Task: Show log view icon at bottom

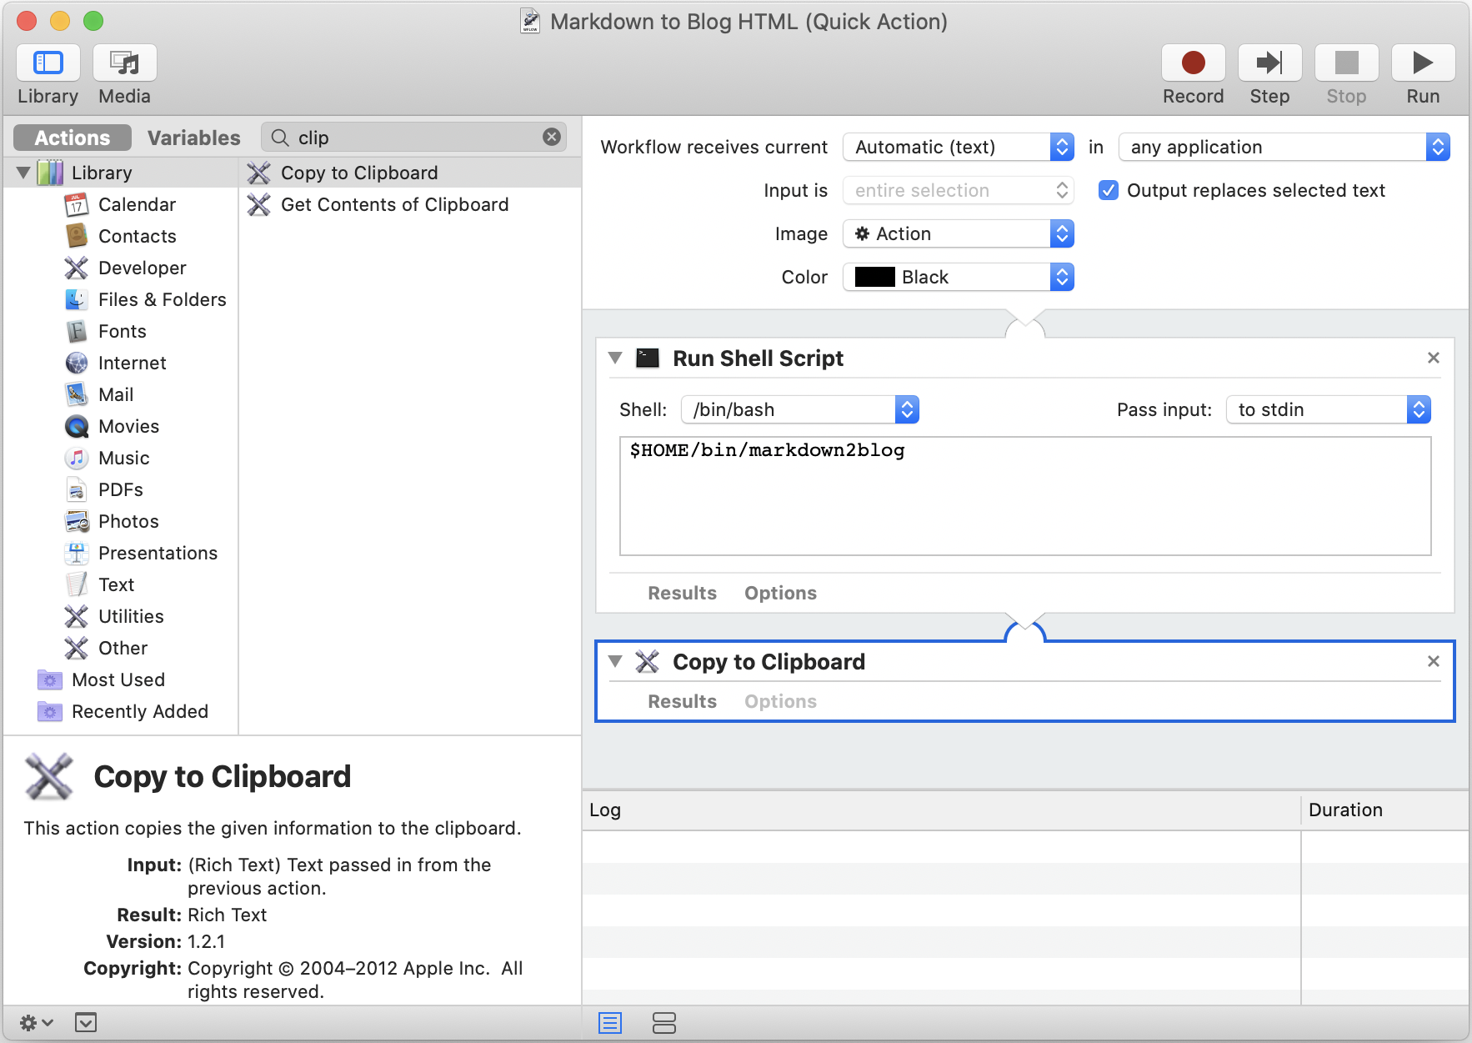Action: 610,1022
